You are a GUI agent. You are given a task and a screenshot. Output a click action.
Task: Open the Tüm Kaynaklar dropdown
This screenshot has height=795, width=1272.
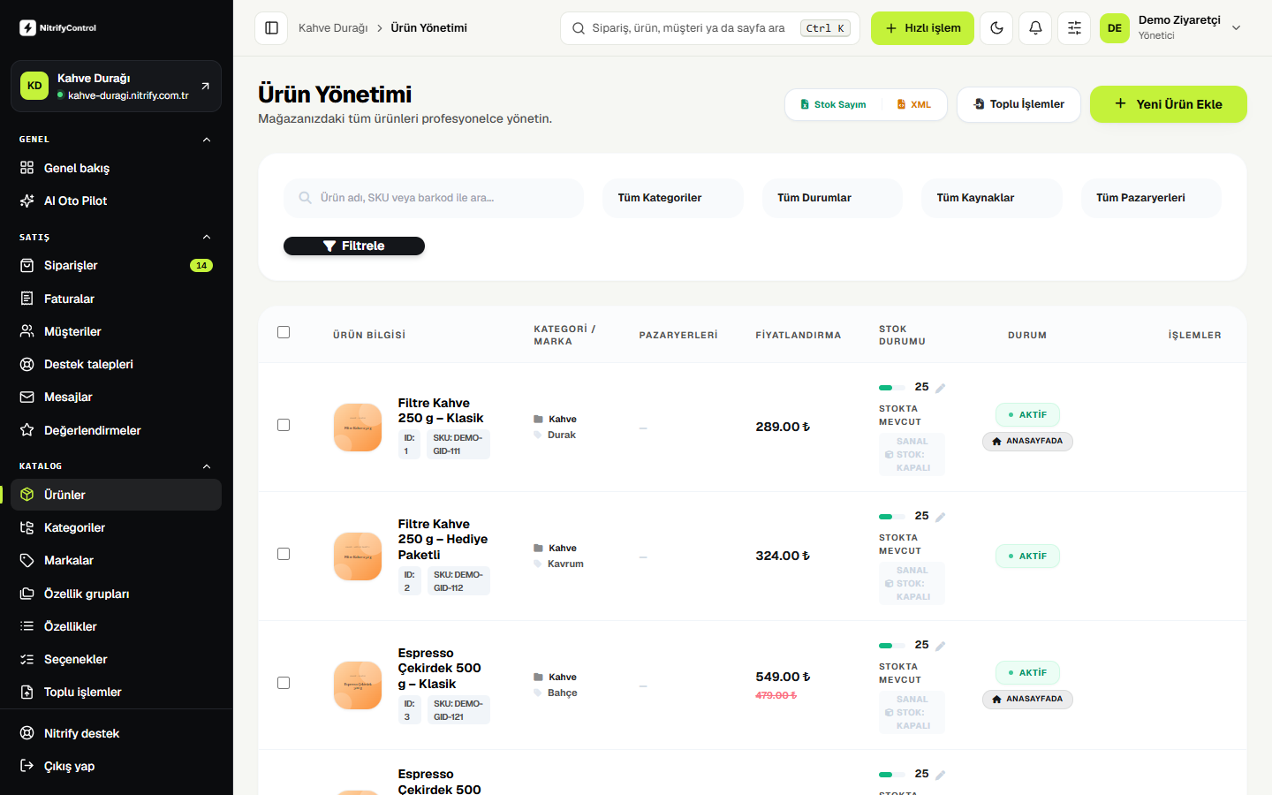[x=992, y=198]
